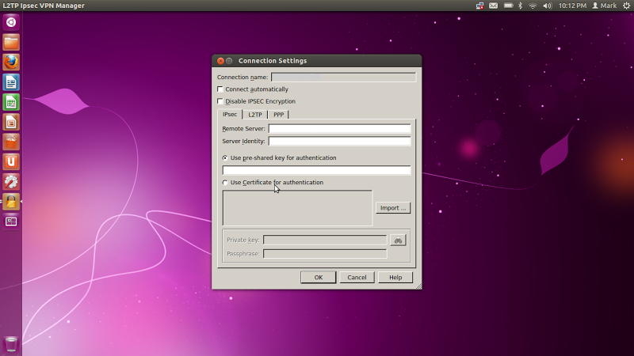Open the 10:12 PM clock calendar
Viewport: 634px width, 356px height.
[x=572, y=6]
